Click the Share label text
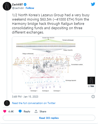 click(43, 111)
